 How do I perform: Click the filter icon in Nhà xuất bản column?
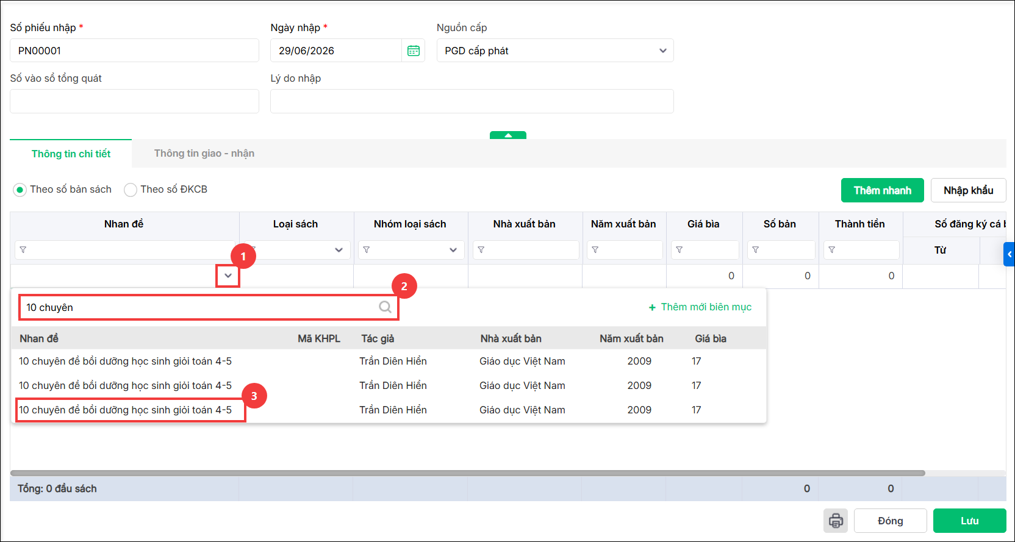pos(481,250)
